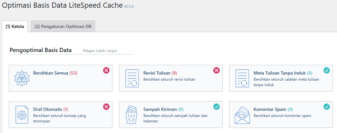The height and width of the screenshot is (133, 337).
Task: Click green check on Meta Tulisan Tanpa Induk
Action: (327, 70)
